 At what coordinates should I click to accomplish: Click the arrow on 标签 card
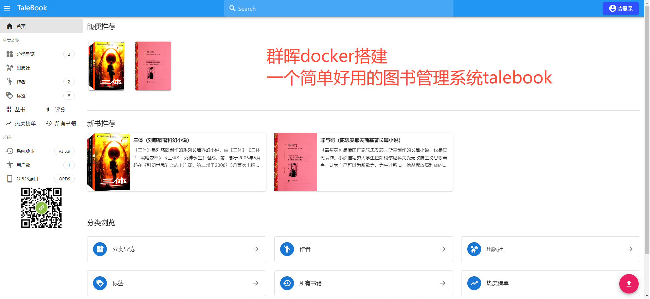pyautogui.click(x=256, y=283)
